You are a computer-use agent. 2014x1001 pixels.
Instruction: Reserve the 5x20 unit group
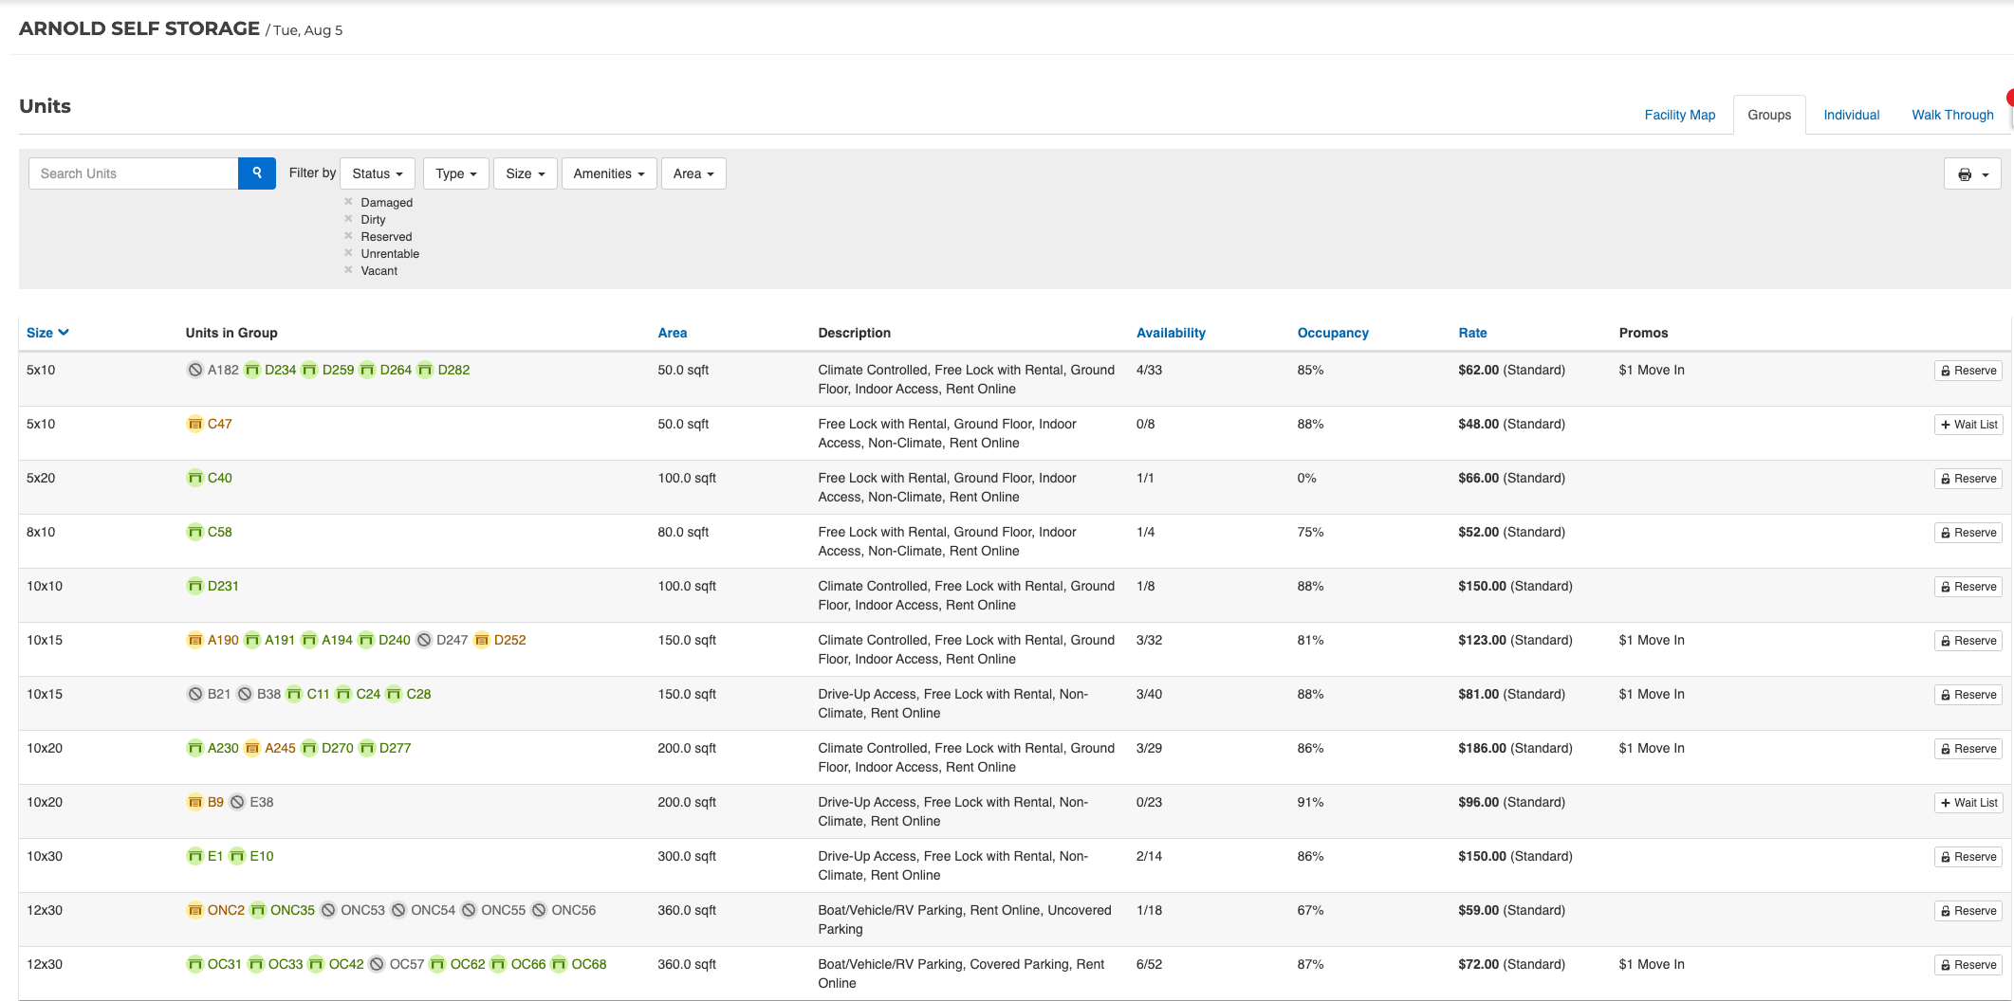[x=1968, y=479]
